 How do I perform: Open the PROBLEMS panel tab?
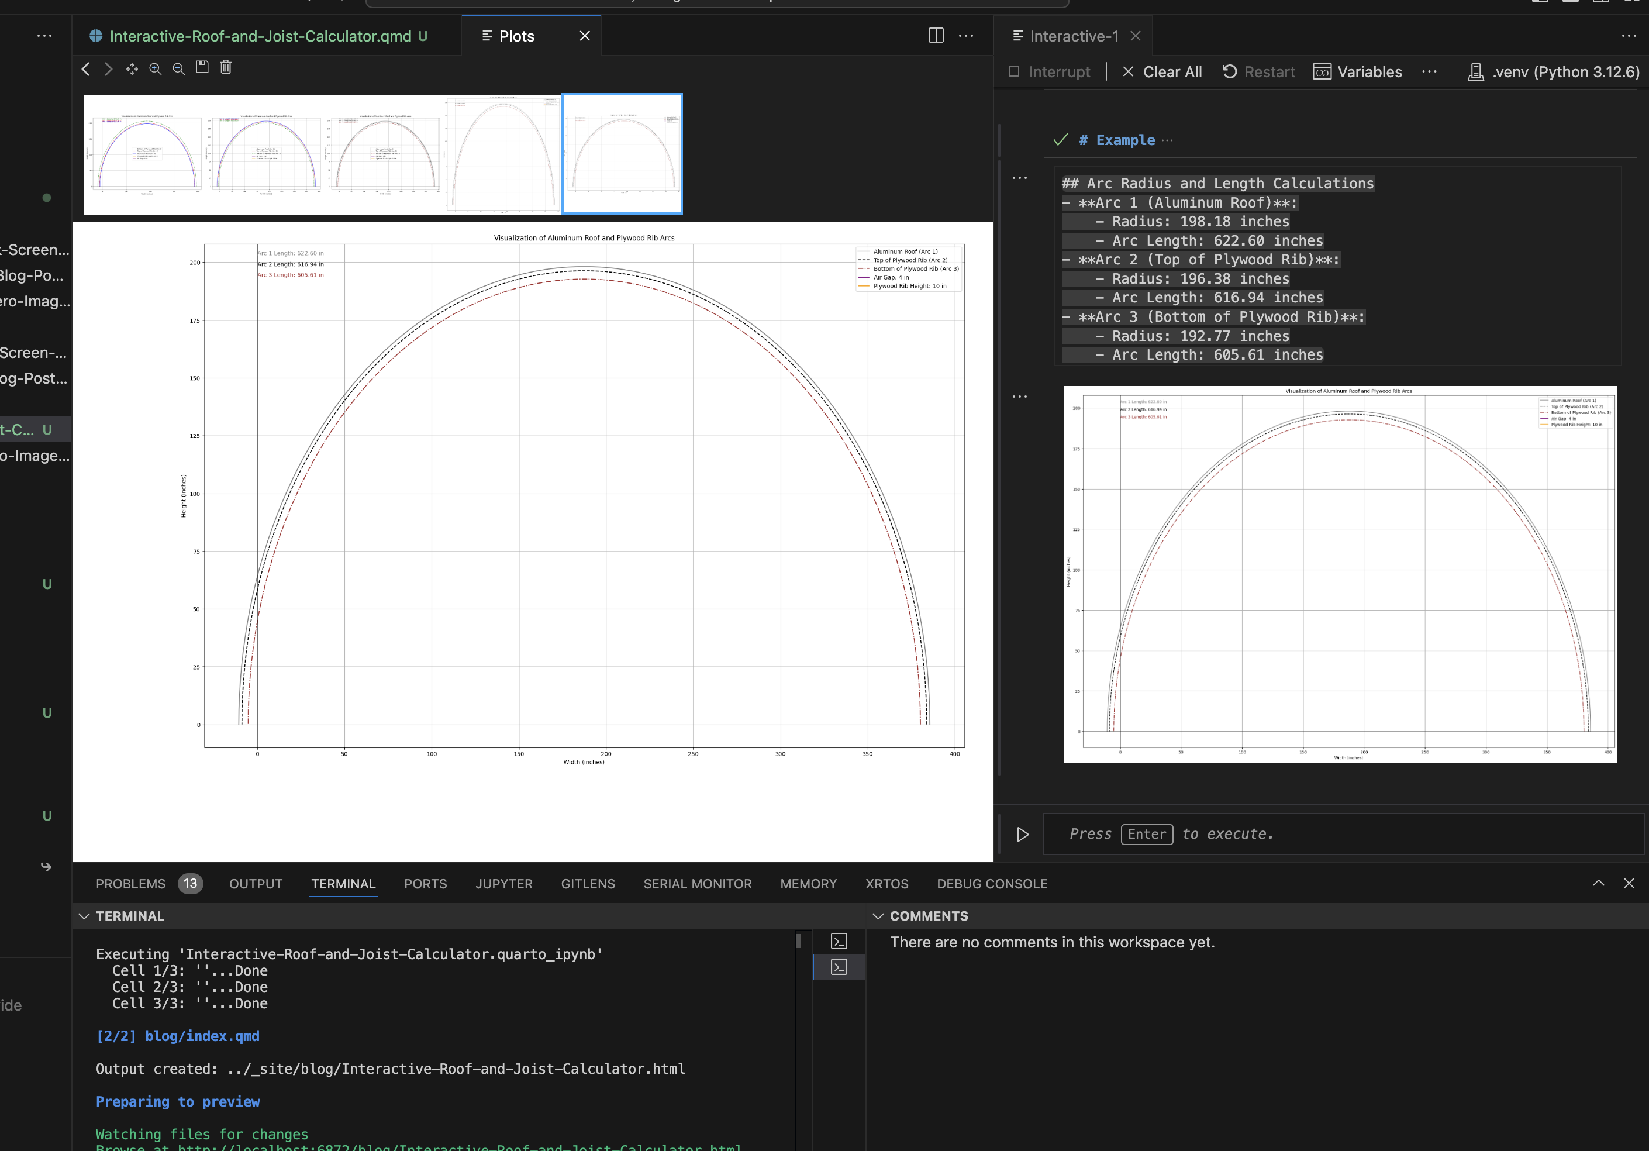[x=149, y=884]
